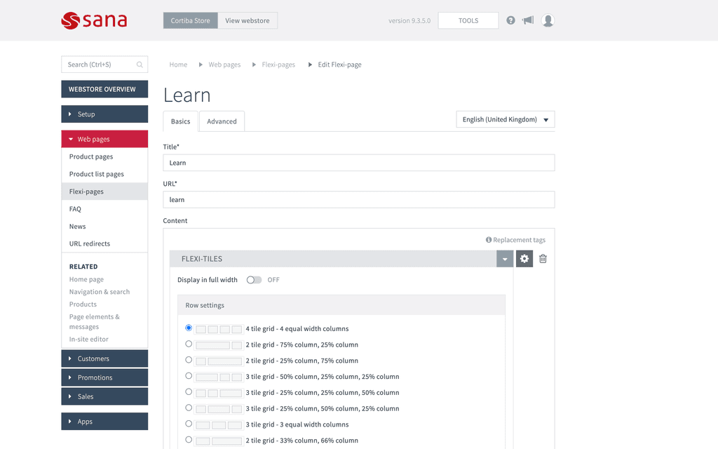718x449 pixels.
Task: Expand the Setup menu section
Action: [104, 114]
